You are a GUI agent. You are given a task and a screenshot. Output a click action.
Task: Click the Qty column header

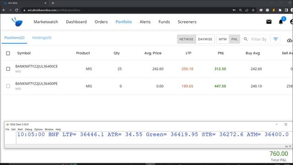tap(117, 53)
